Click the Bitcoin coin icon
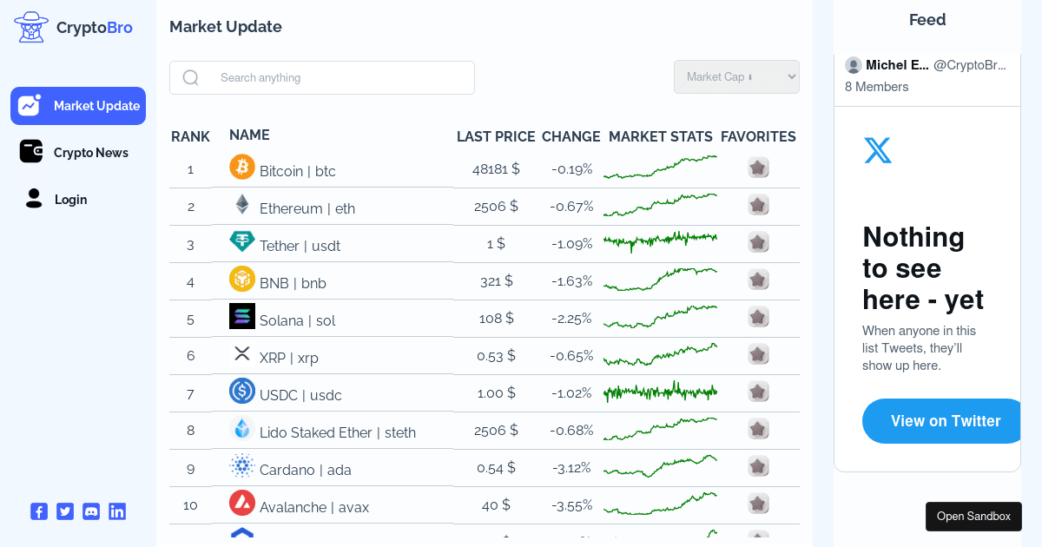This screenshot has height=547, width=1042. [x=242, y=167]
